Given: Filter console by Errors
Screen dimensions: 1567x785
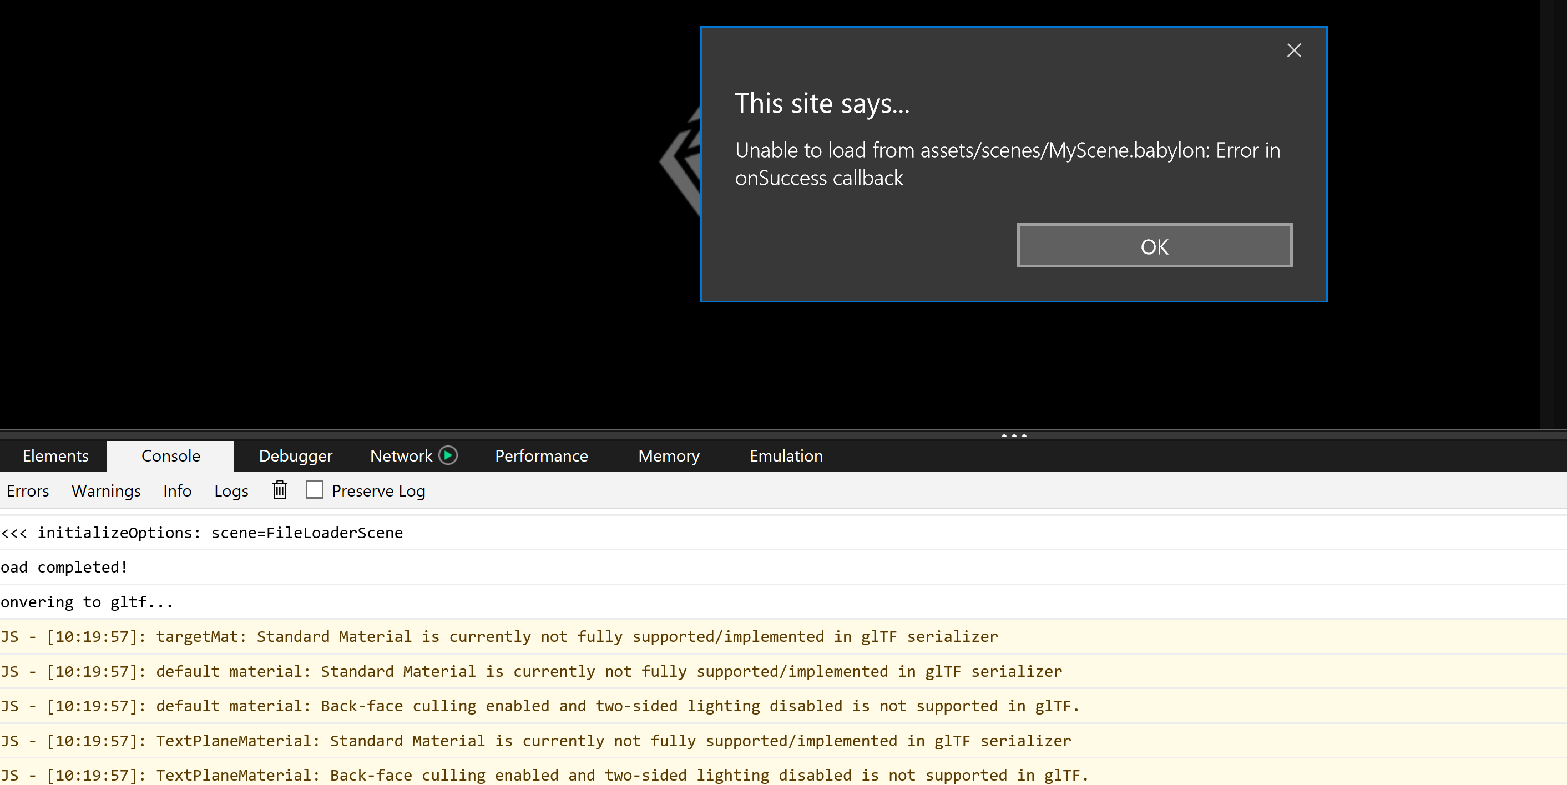Looking at the screenshot, I should click(x=28, y=491).
